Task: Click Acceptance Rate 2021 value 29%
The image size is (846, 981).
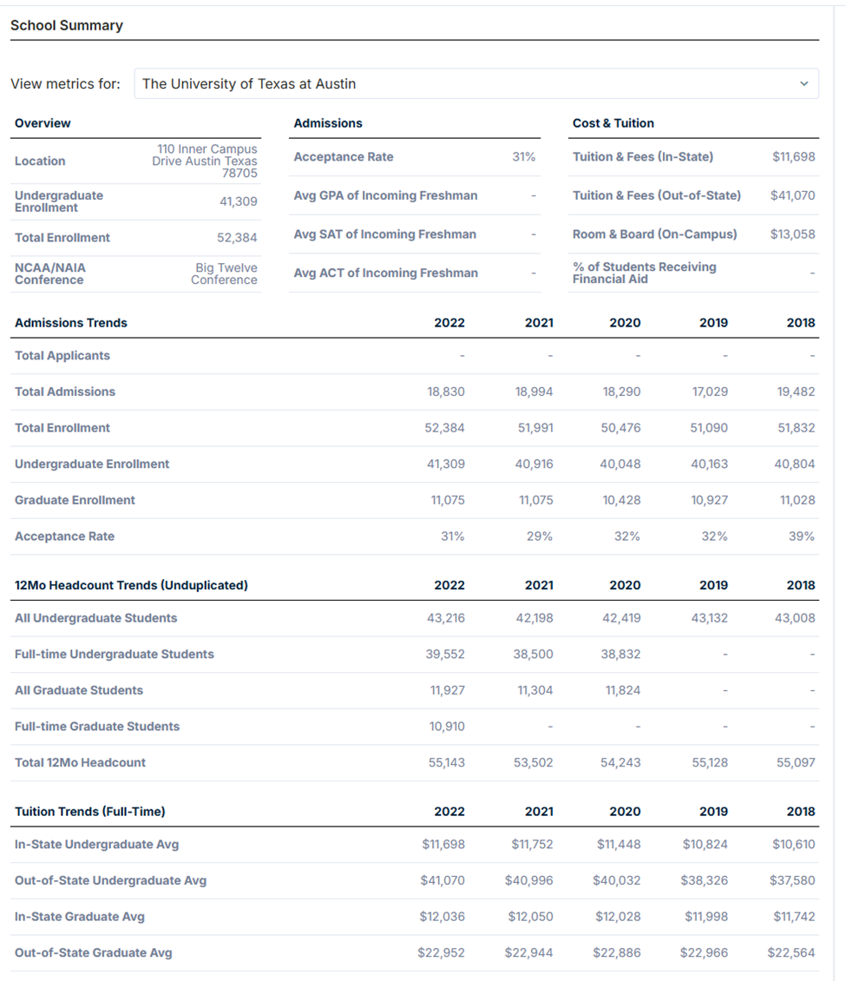Action: pos(540,537)
